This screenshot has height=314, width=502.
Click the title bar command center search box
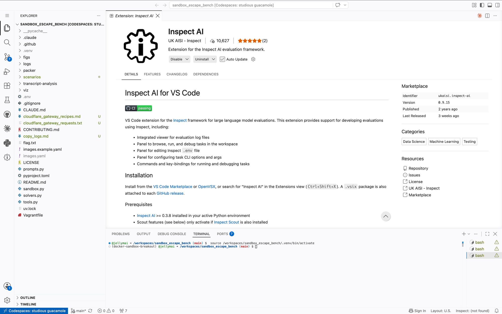(x=251, y=5)
